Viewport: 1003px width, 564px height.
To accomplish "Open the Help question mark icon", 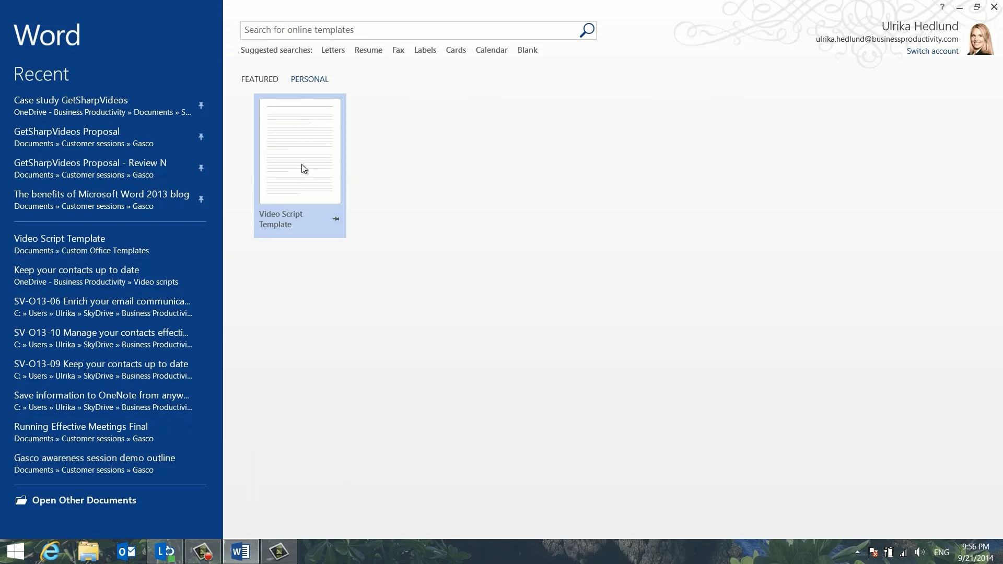I will pos(942,7).
